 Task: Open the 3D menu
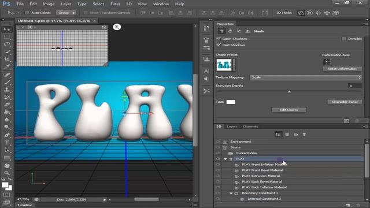coord(128,4)
